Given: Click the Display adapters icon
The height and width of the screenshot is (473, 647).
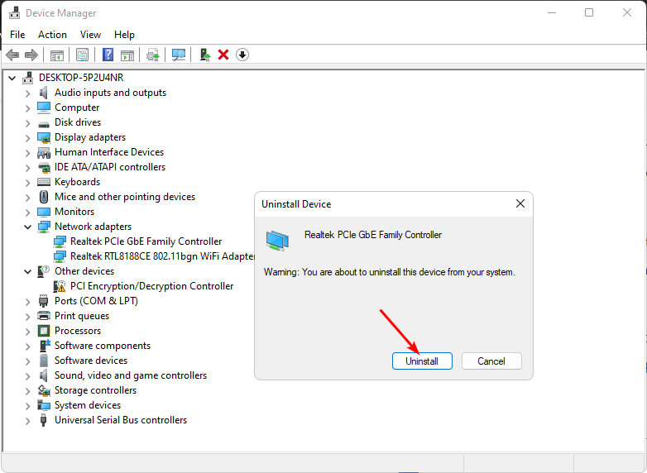Looking at the screenshot, I should point(44,137).
